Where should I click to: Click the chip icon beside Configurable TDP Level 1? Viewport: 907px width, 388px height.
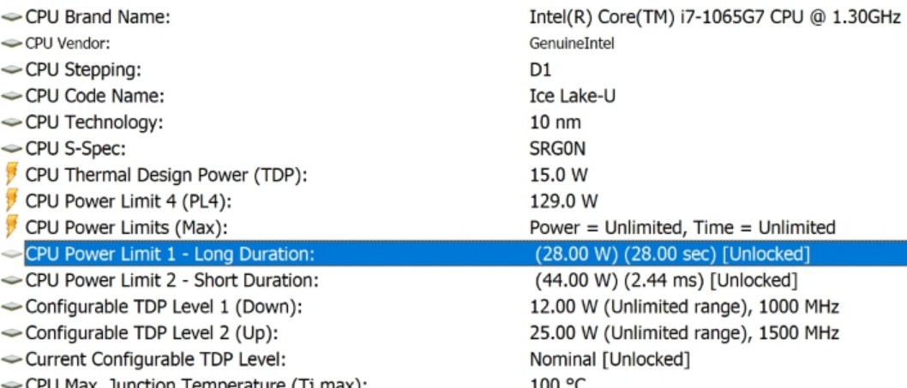coord(11,307)
